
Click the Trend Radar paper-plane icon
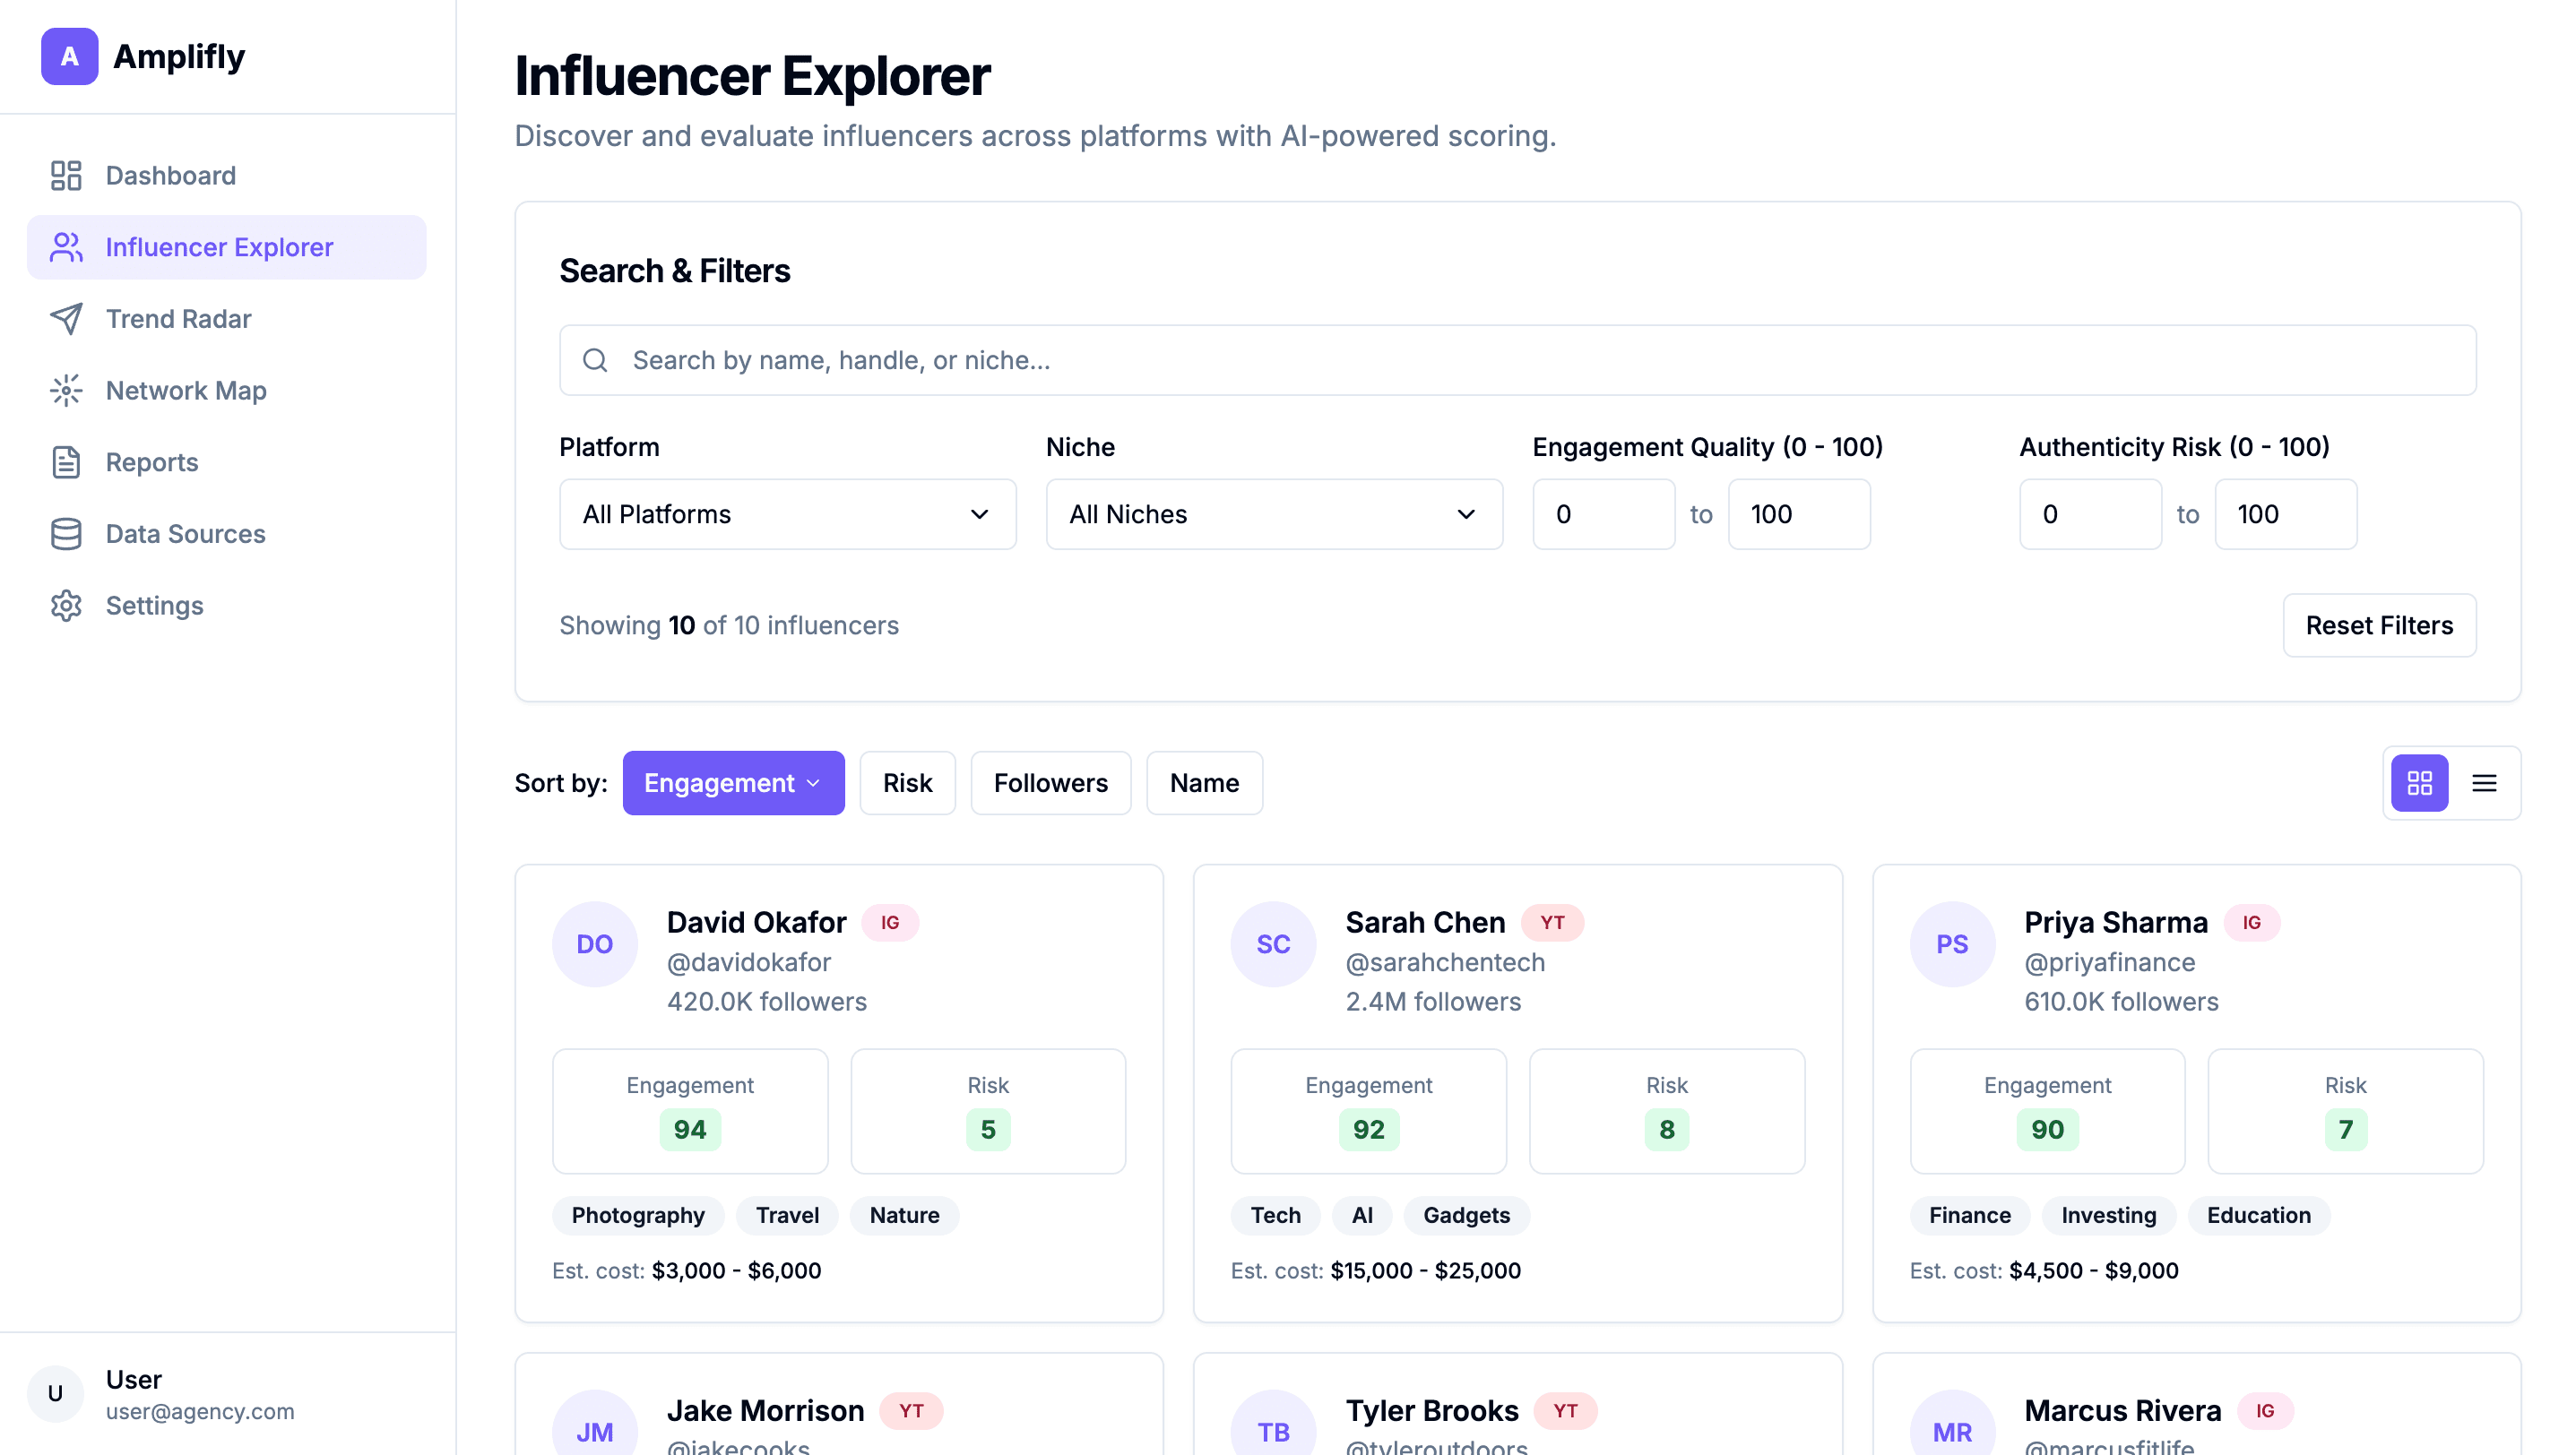tap(66, 319)
